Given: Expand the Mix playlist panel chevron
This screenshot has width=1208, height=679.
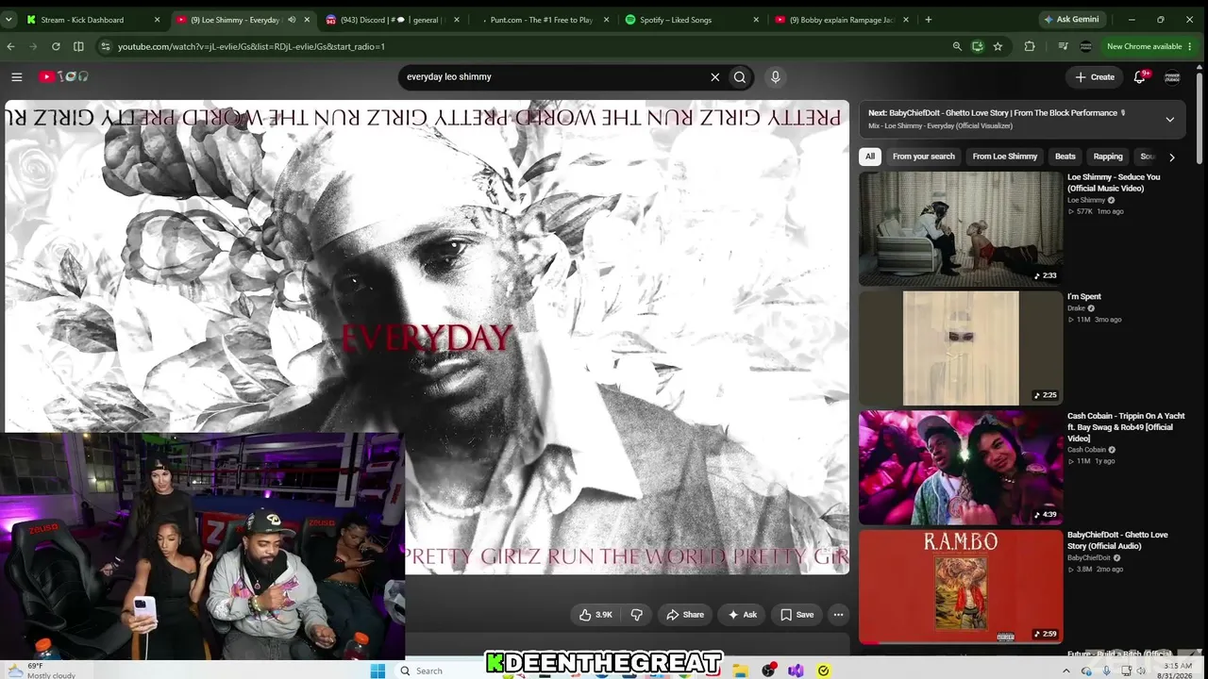Looking at the screenshot, I should (x=1169, y=120).
